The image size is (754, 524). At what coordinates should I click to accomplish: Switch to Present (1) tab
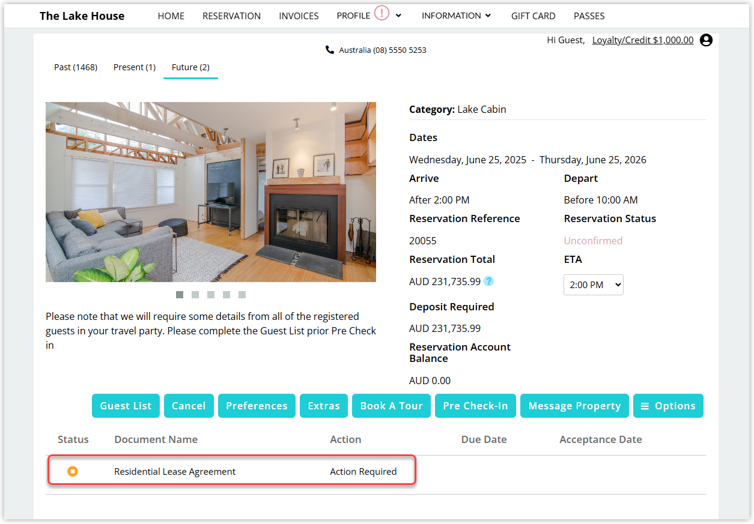pyautogui.click(x=135, y=67)
